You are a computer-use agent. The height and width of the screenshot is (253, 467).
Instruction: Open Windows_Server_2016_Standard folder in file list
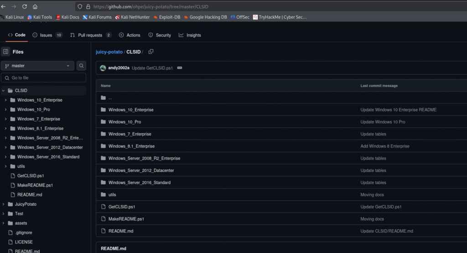click(139, 182)
